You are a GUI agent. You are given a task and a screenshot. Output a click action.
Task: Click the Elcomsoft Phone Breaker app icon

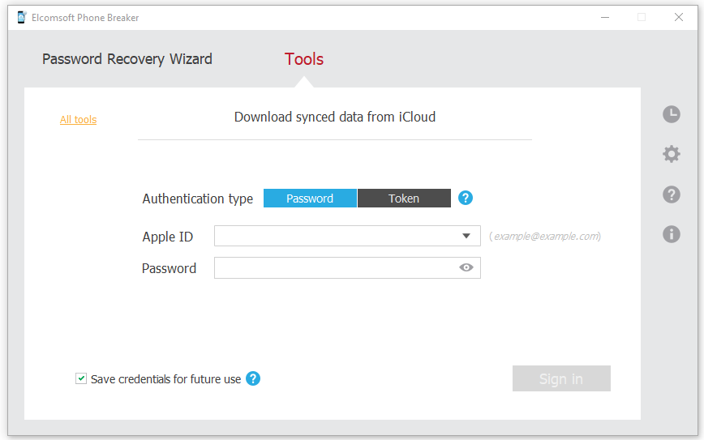[x=21, y=17]
